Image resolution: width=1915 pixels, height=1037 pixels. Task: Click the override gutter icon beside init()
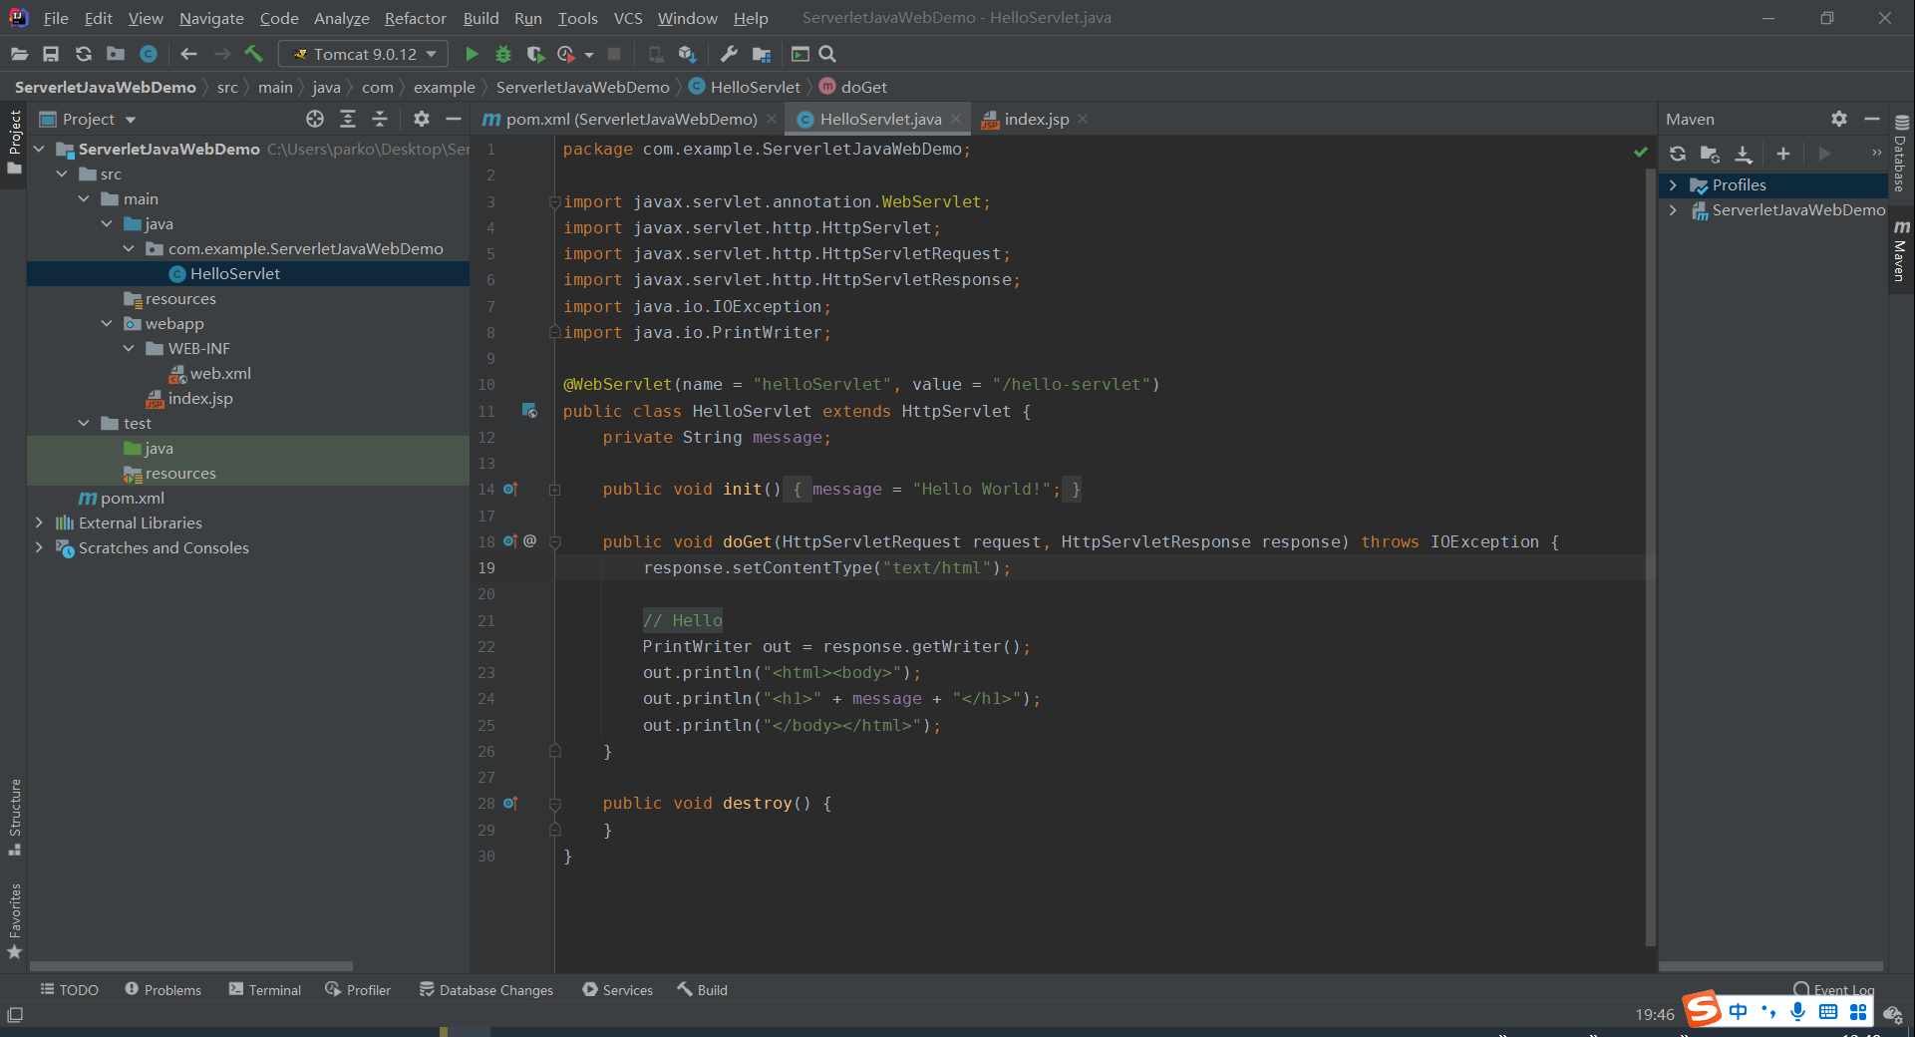pyautogui.click(x=510, y=489)
